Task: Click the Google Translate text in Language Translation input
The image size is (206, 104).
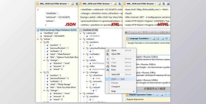Action: click(149, 43)
